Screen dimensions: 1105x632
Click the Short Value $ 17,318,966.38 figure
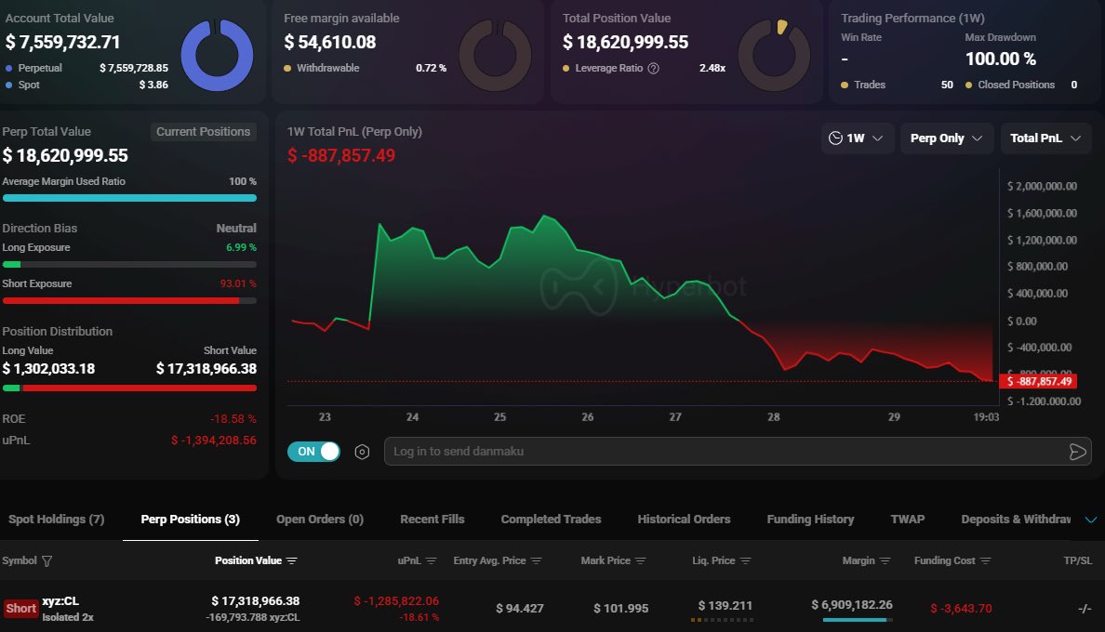point(206,369)
